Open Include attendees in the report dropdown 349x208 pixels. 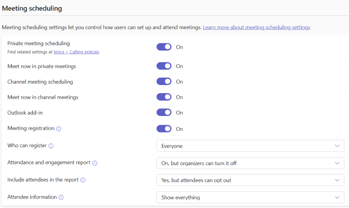[x=250, y=180]
